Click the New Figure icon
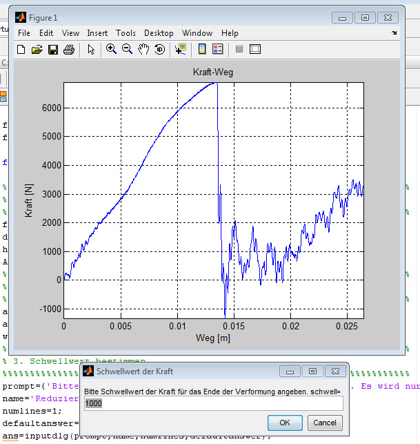This screenshot has width=420, height=444. pyautogui.click(x=21, y=49)
